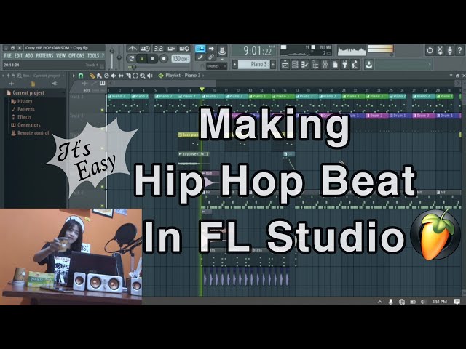Select the playlist select tool
Screen dimensions: 466x349
pyautogui.click(x=135, y=76)
